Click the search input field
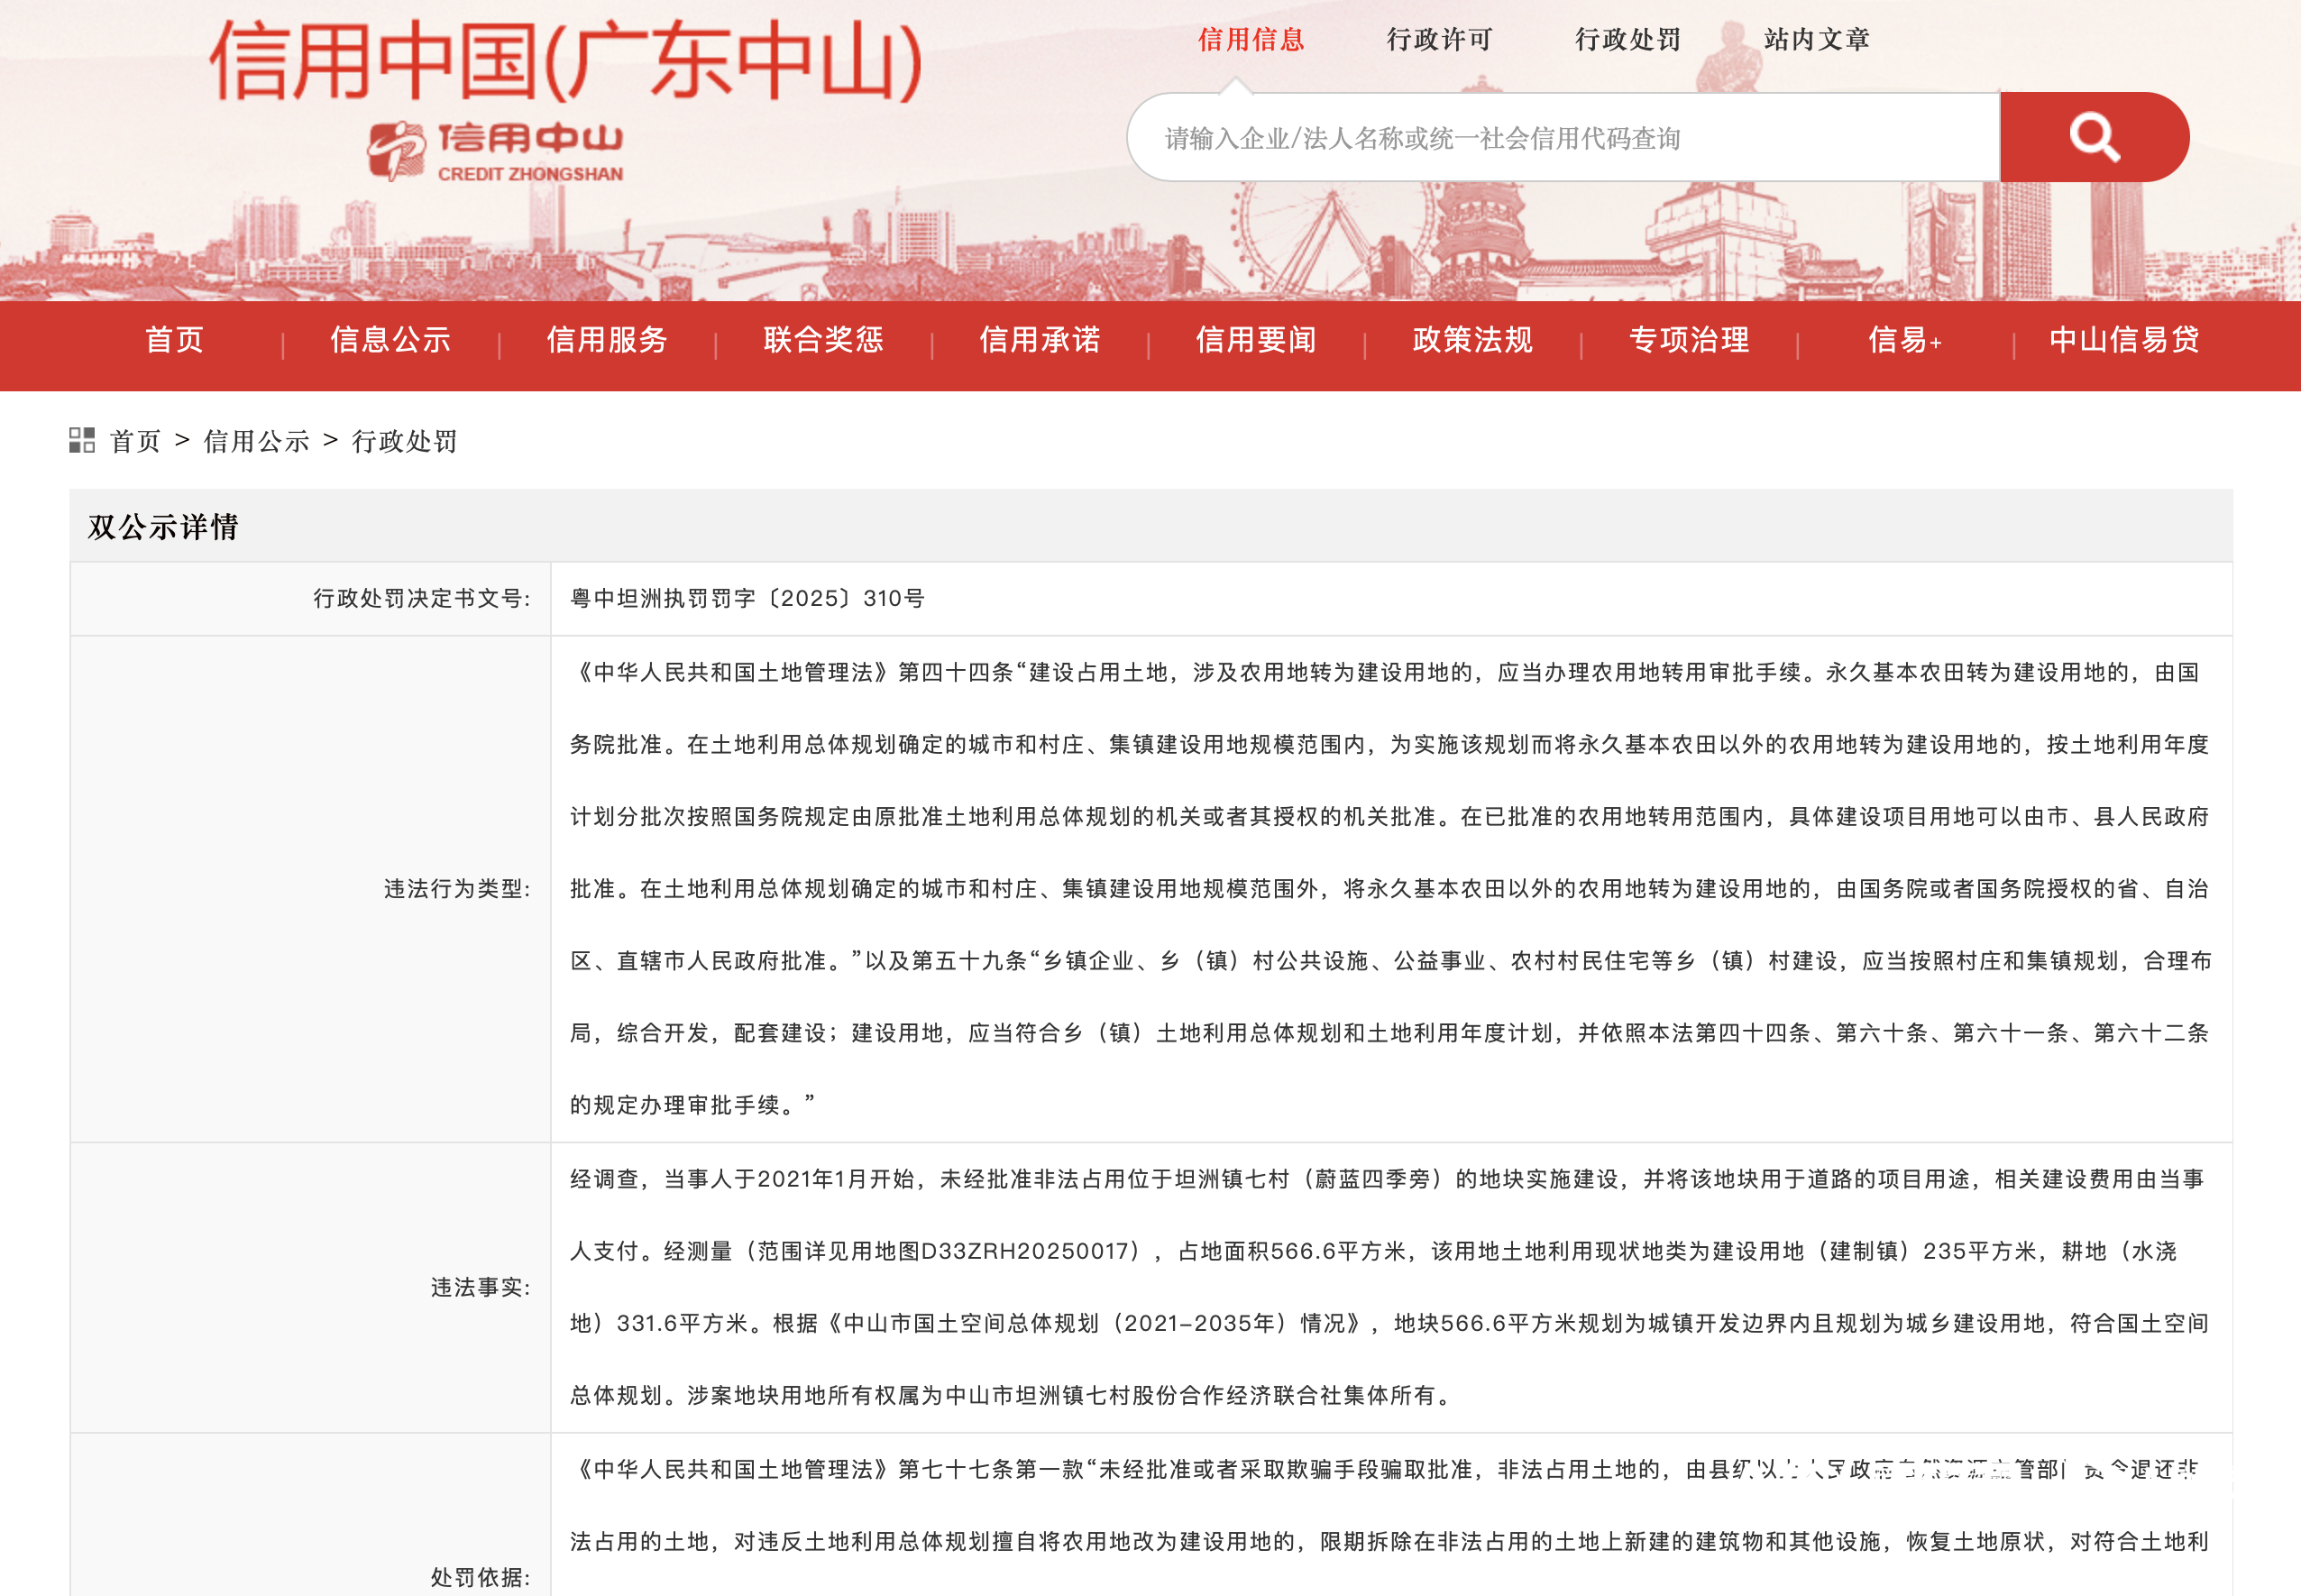Viewport: 2301px width, 1596px height. (x=1565, y=138)
